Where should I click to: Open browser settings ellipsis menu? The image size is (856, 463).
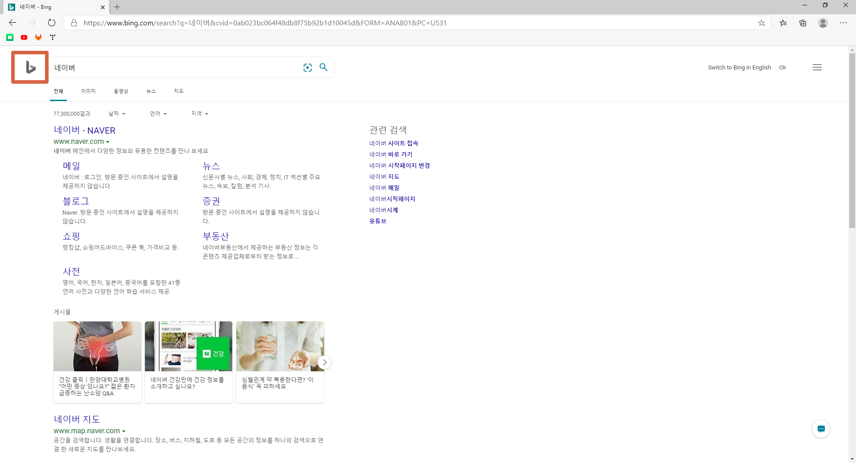(844, 23)
